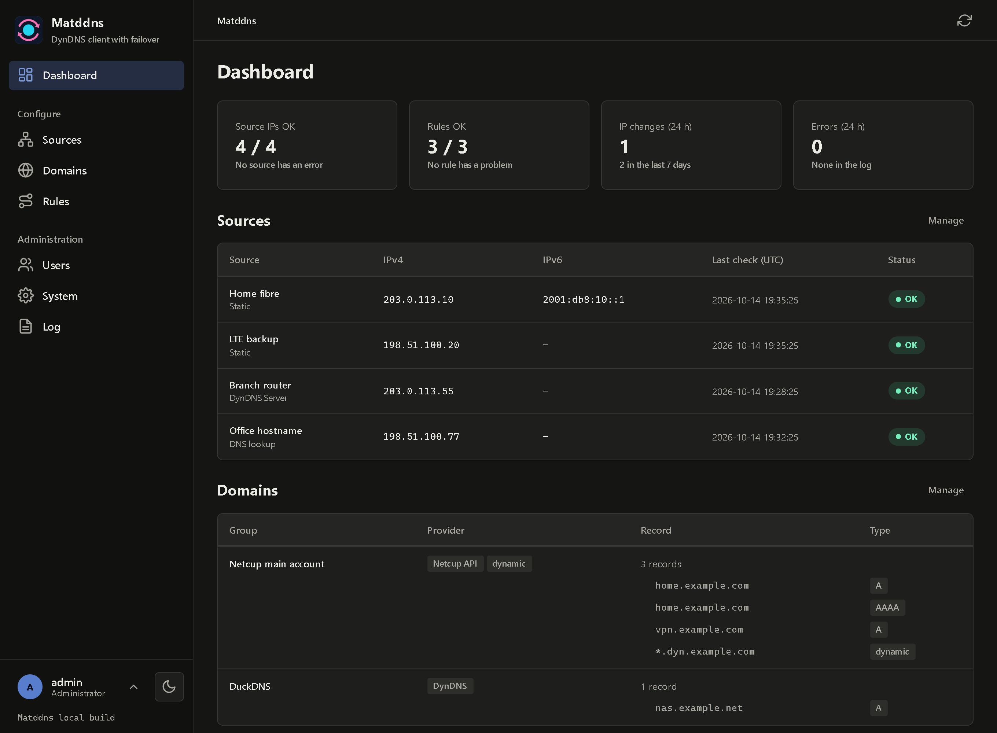Select the Home fibre source row
Viewport: 997px width, 733px height.
point(595,299)
